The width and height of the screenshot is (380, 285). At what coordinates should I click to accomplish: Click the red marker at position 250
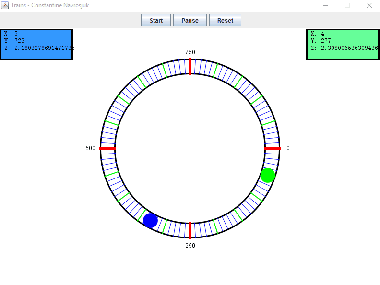pos(190,230)
